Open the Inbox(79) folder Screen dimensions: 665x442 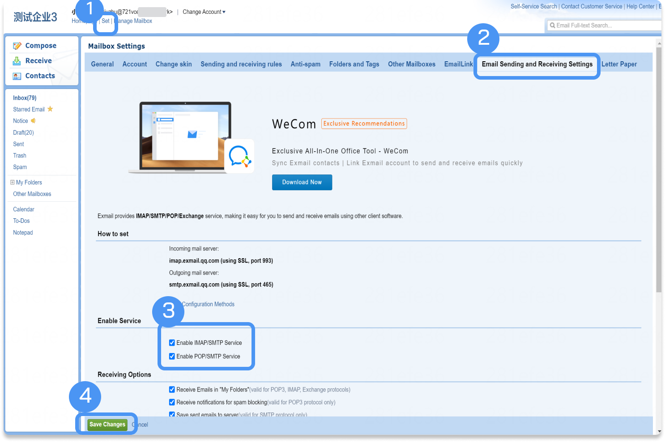pyautogui.click(x=25, y=98)
